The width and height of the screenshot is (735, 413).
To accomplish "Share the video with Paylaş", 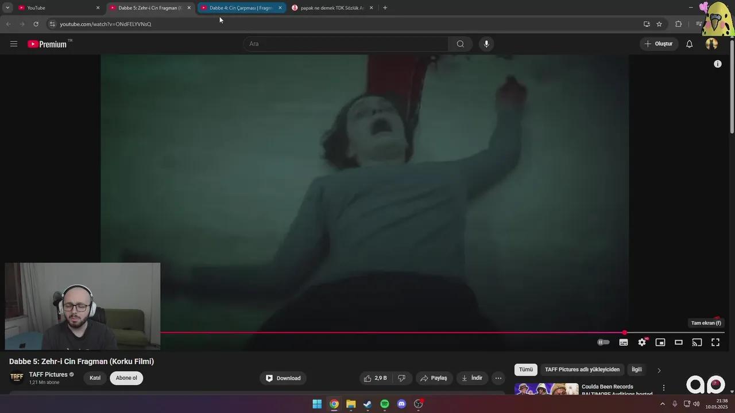I will coord(434,378).
